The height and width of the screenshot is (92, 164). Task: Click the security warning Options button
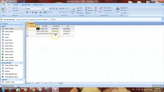(54, 19)
